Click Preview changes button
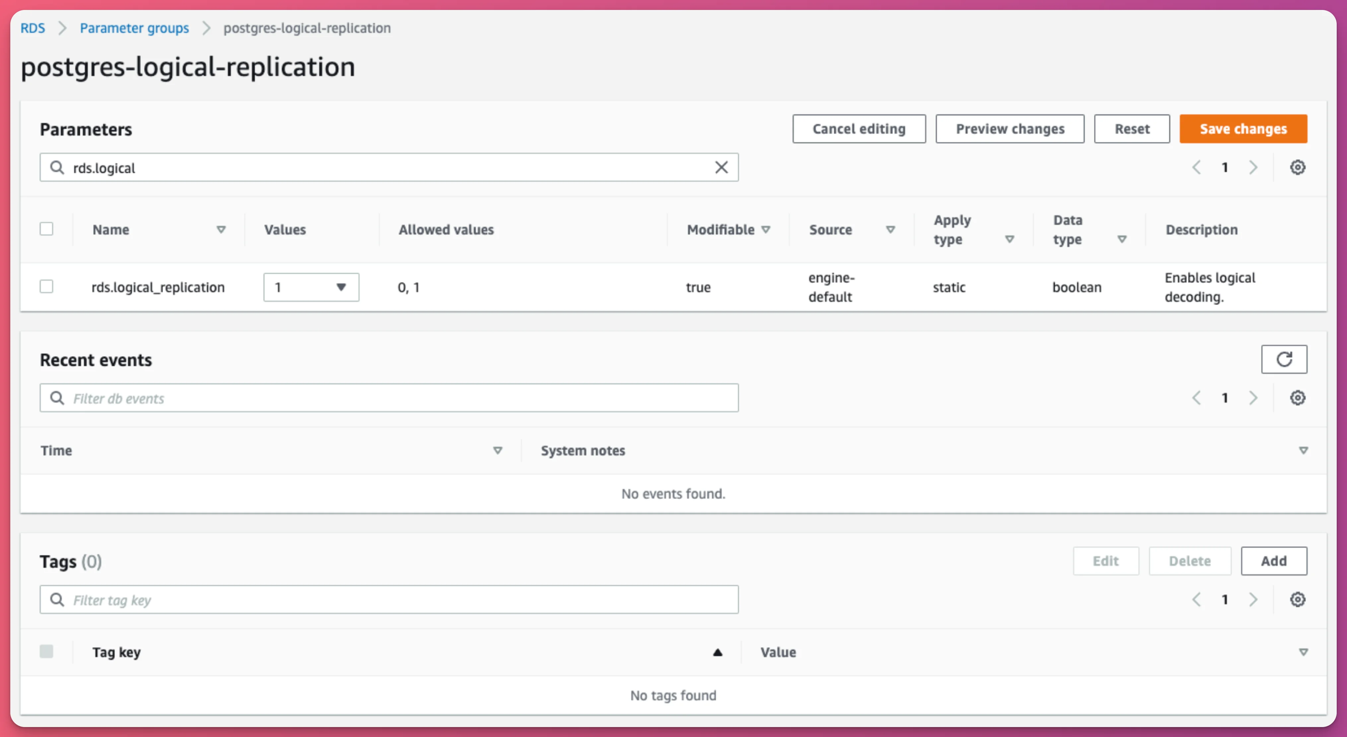Screen dimensions: 1347x737 1010,129
